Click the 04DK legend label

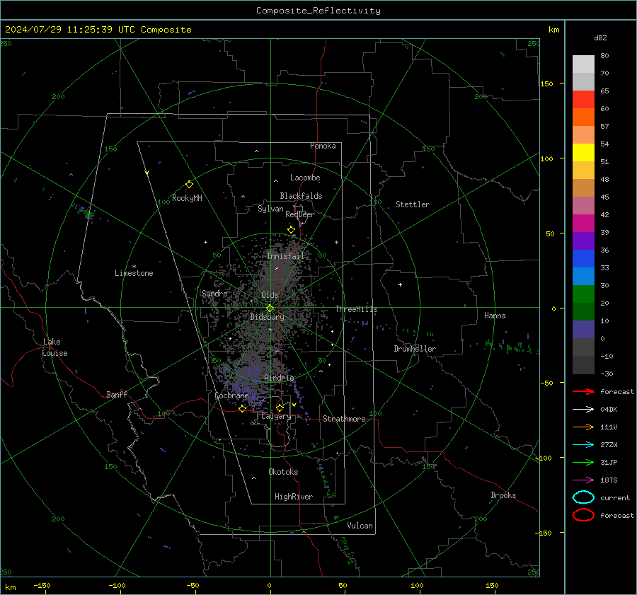pos(609,410)
